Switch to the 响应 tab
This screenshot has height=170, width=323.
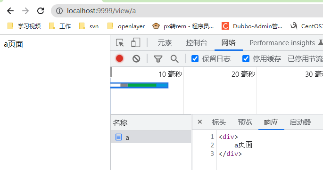(x=271, y=122)
